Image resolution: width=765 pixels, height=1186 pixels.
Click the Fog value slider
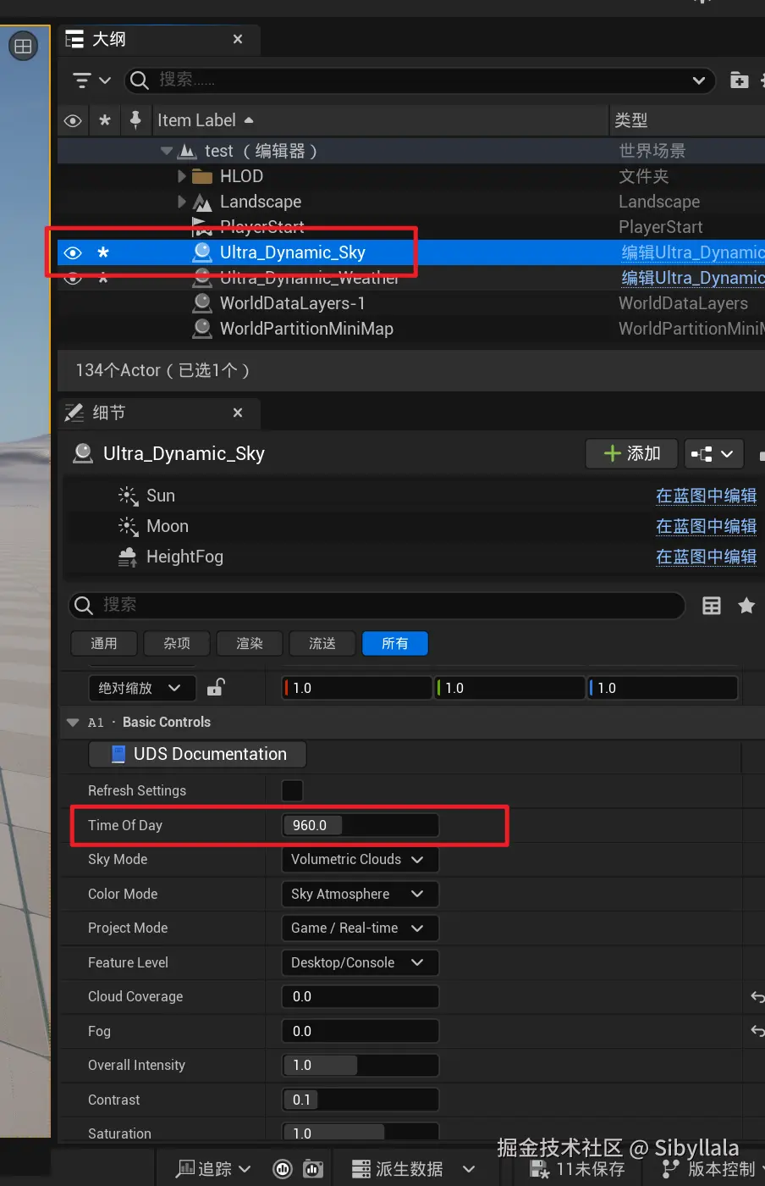coord(360,1031)
